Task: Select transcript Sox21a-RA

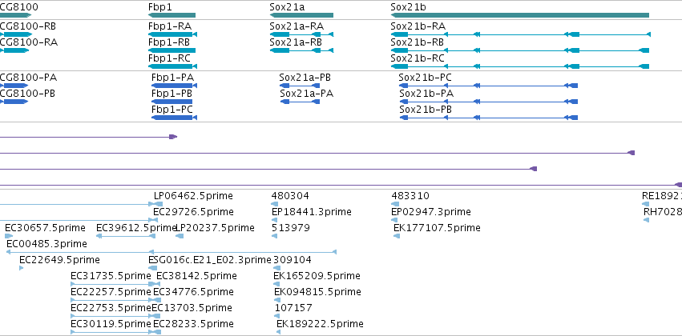Action: [x=301, y=34]
